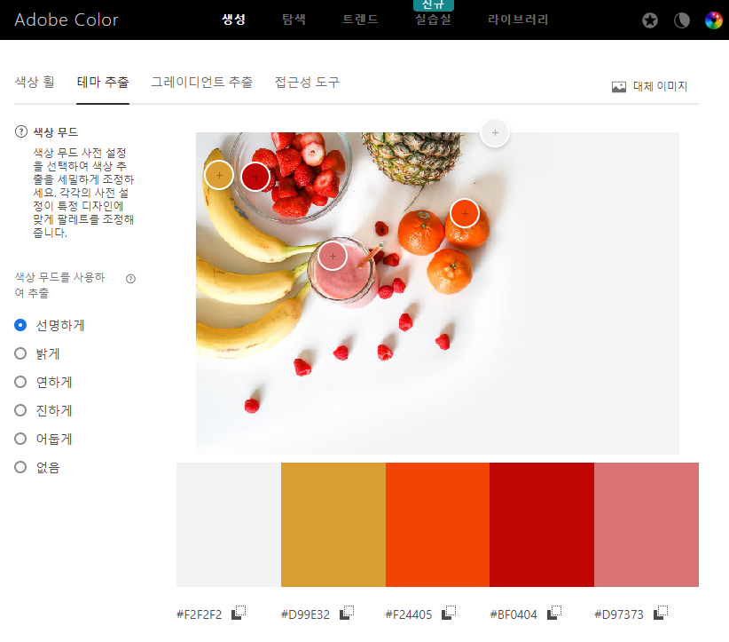Click the dark red #BF0404 swatch
Screen dimensions: 729x642
(542, 525)
